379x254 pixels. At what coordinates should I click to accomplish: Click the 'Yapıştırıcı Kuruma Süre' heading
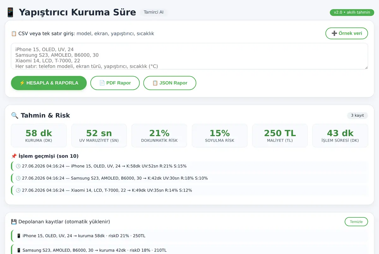click(77, 12)
